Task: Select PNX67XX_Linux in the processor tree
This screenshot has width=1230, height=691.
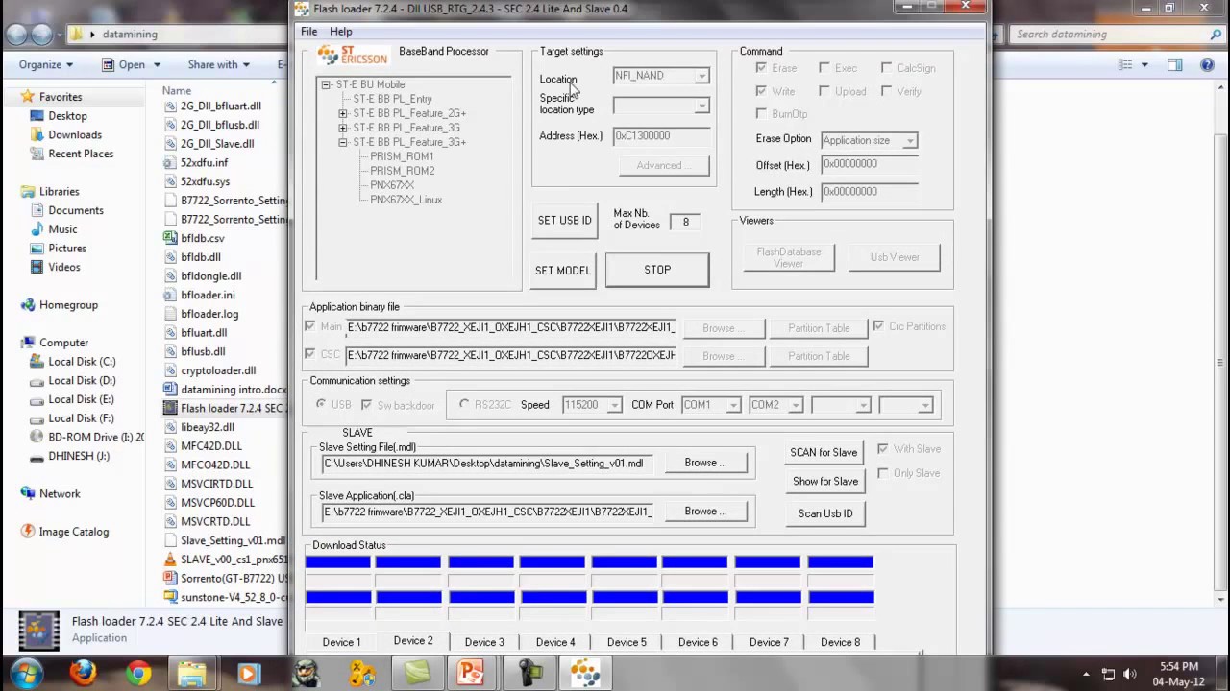Action: pos(406,200)
